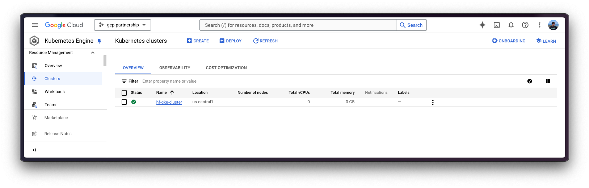Click the Kubernetes Engine product icon
The image size is (589, 188).
coord(34,41)
